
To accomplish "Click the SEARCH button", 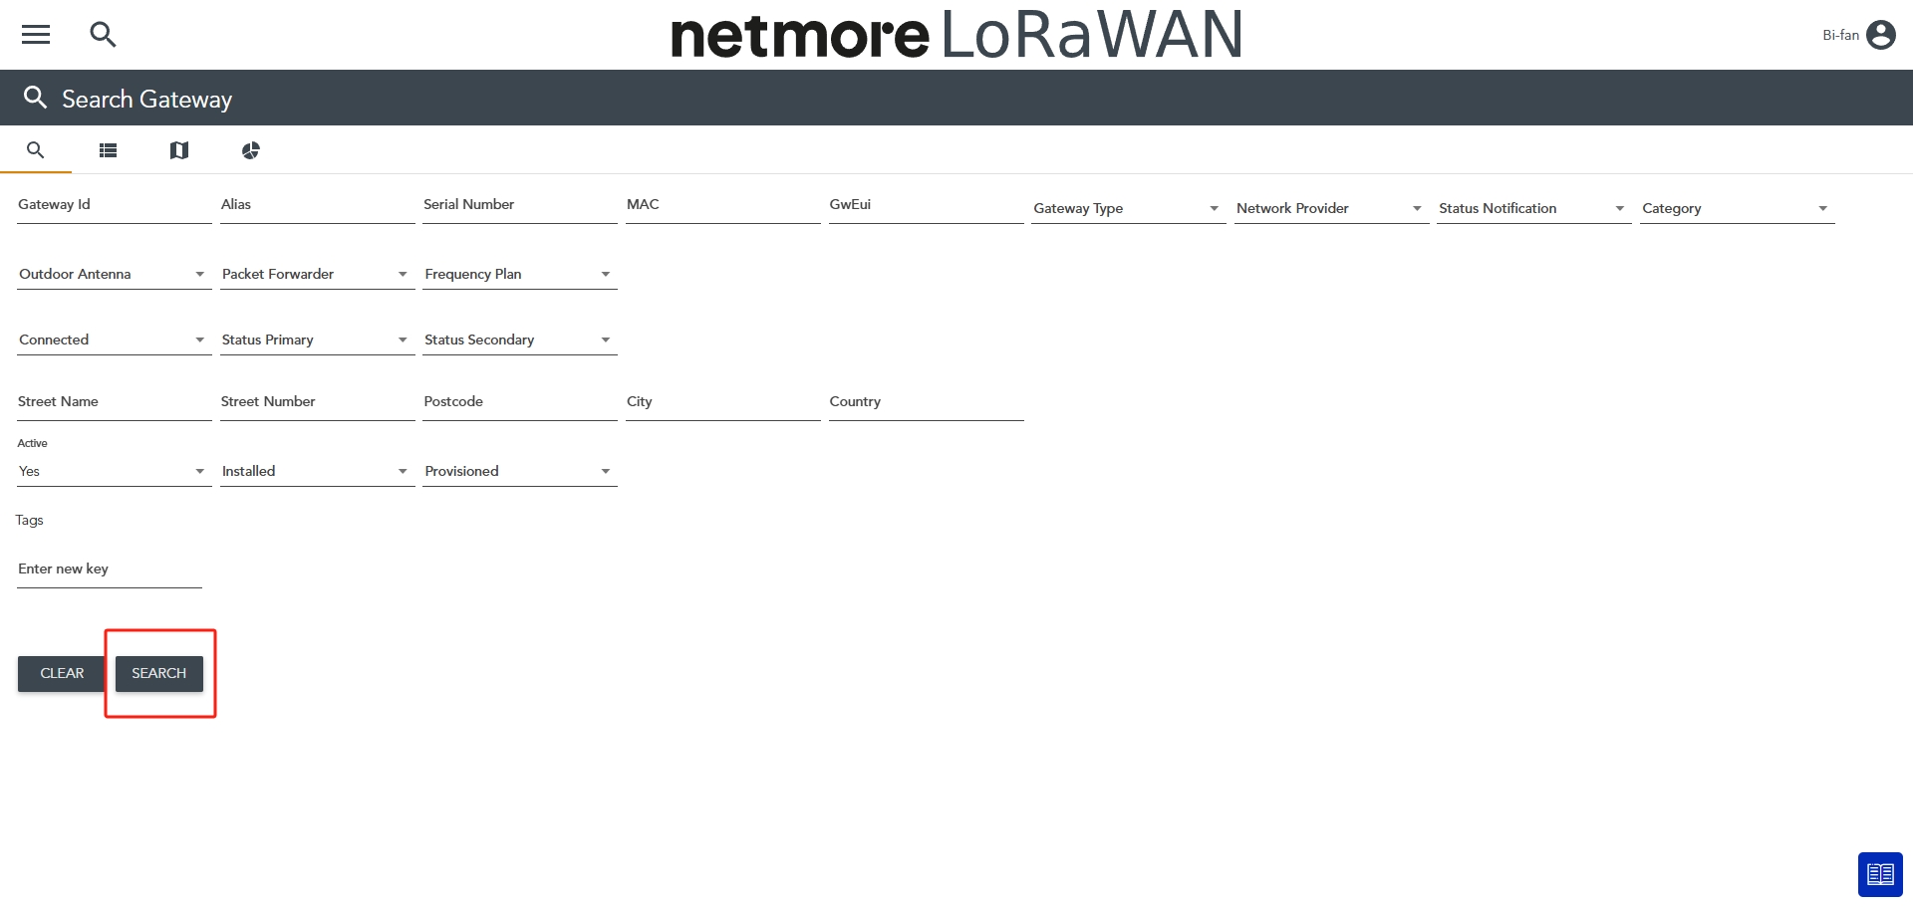I will pos(159,674).
